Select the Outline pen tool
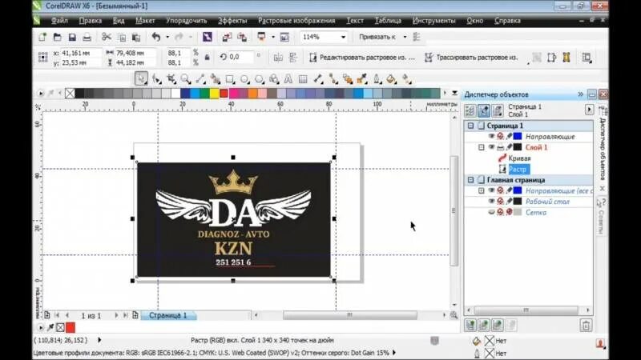641x360 pixels. tap(377, 78)
